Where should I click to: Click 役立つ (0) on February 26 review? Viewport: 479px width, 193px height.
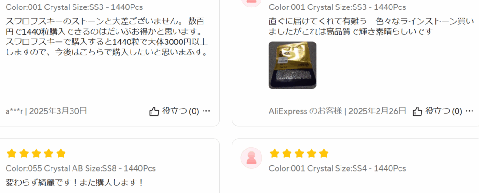click(443, 111)
